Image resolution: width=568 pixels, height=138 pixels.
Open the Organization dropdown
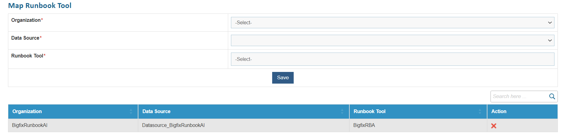pyautogui.click(x=392, y=23)
